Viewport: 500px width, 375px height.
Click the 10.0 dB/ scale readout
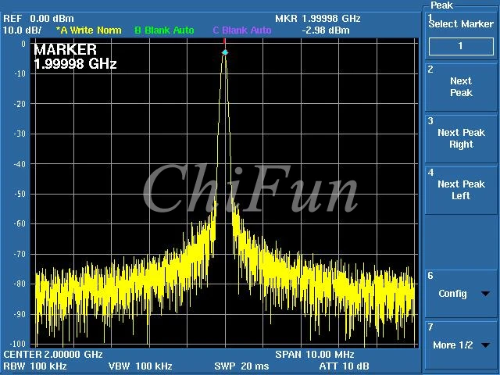22,30
